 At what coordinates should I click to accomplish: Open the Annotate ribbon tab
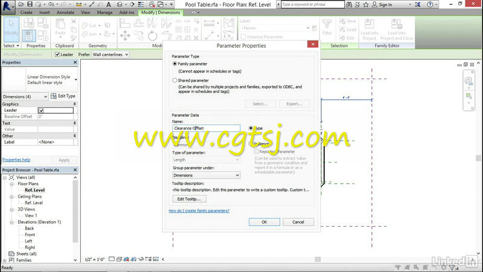(x=65, y=12)
